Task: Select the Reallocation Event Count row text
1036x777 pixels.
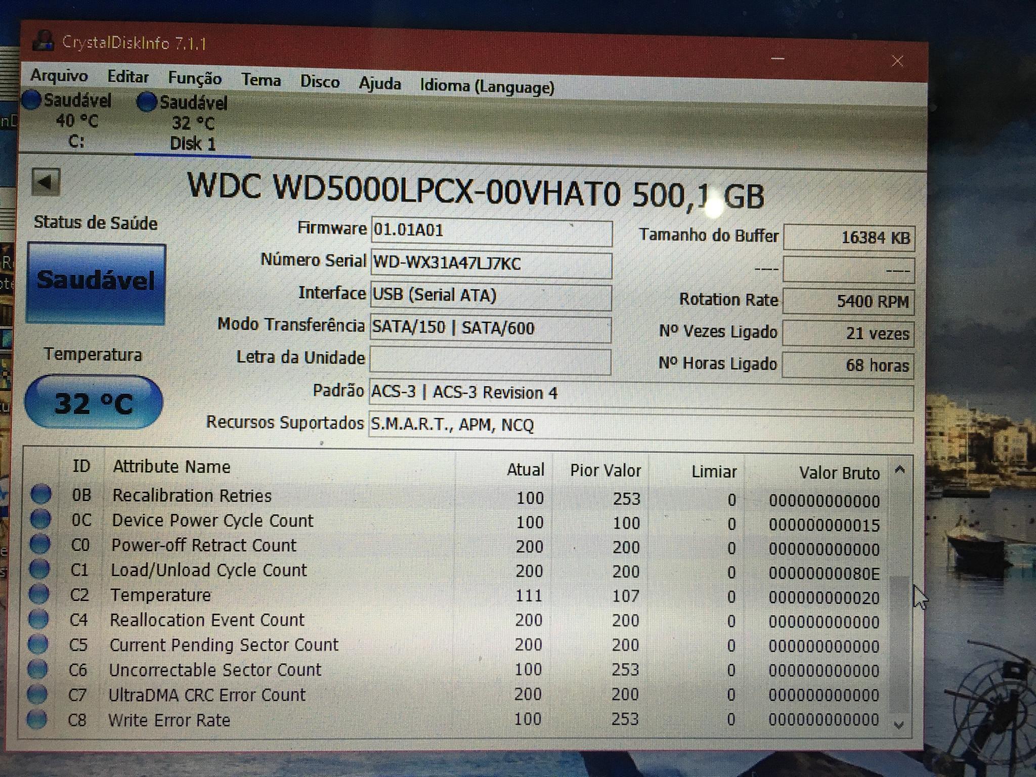Action: (x=207, y=620)
